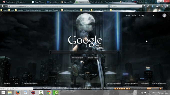The image size is (170, 95).
Task: Open the youtube bookmarks folder
Action: click(x=19, y=10)
